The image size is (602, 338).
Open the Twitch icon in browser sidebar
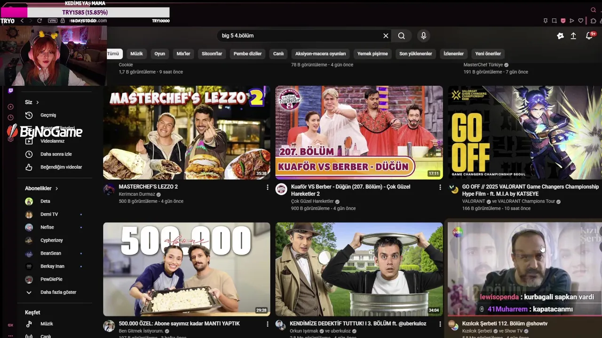[x=10, y=91]
